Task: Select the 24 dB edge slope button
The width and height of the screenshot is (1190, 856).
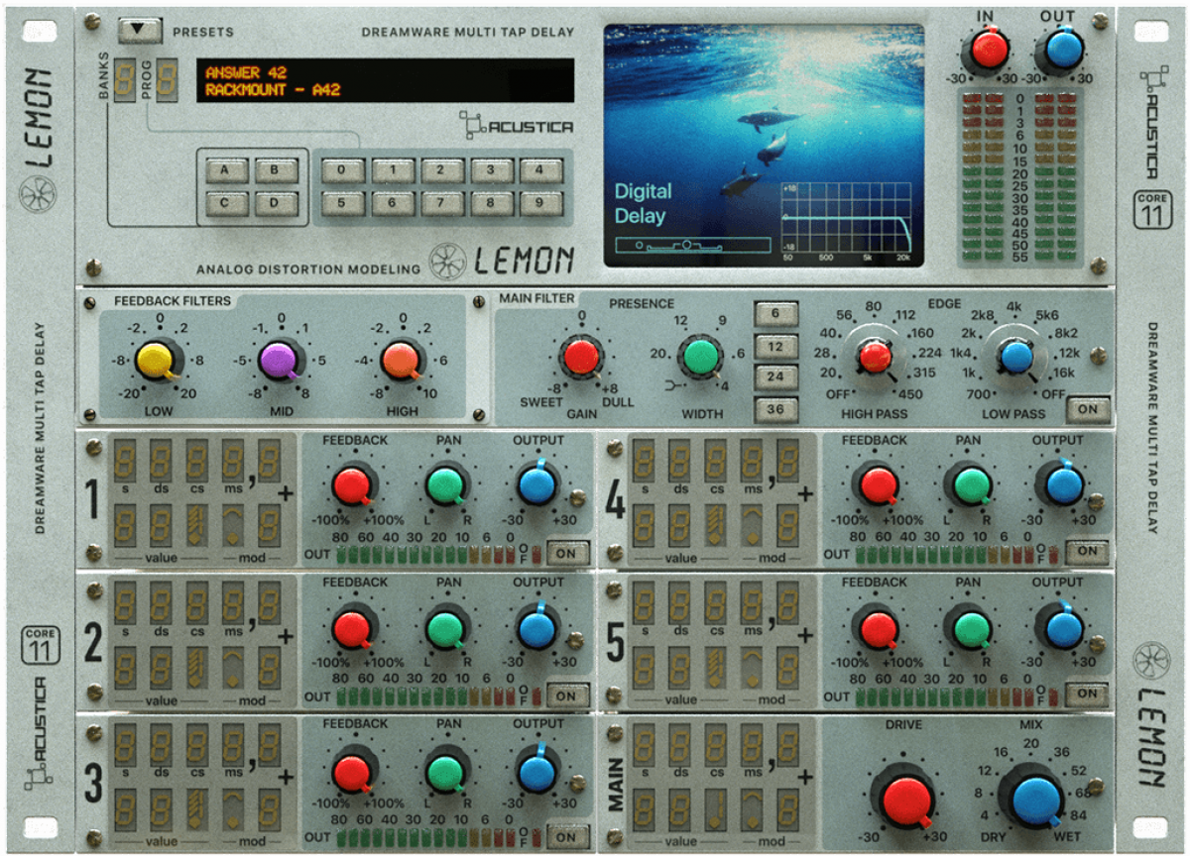Action: [x=776, y=377]
